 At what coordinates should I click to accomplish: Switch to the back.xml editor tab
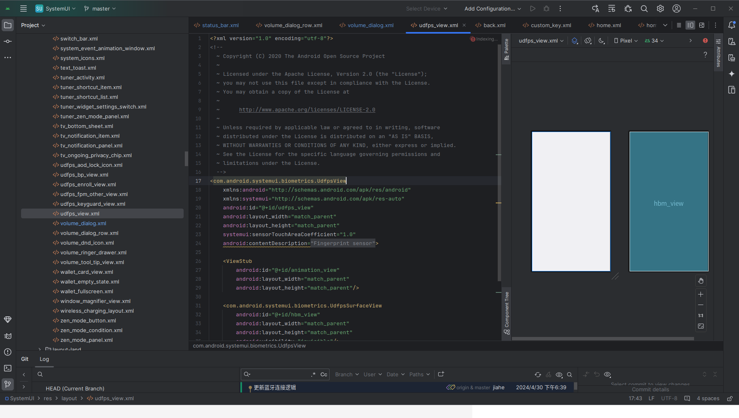pos(494,25)
